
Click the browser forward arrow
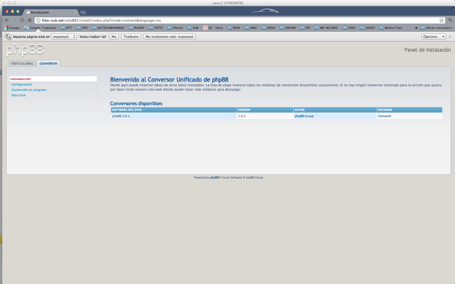tap(15, 20)
